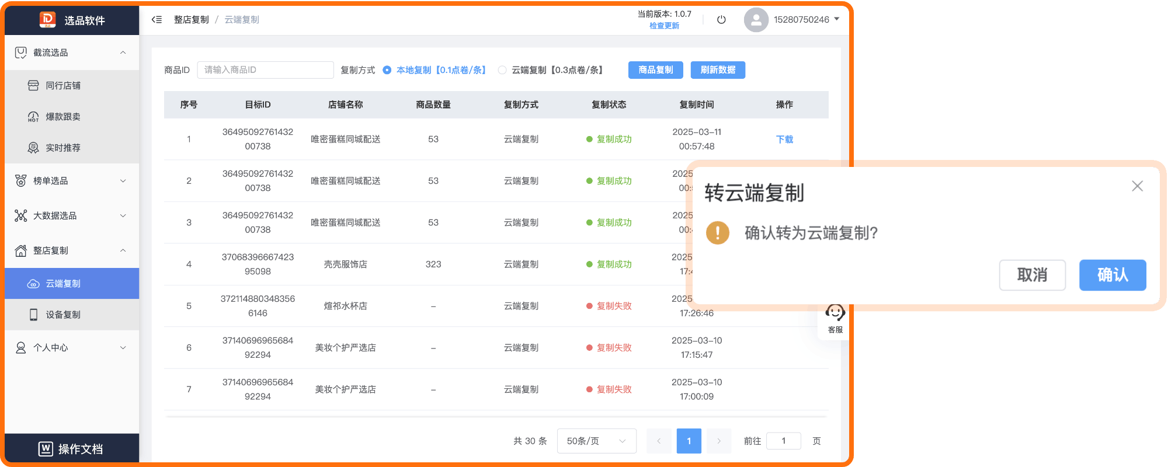Click the 截流选品 menu icon

(x=20, y=53)
